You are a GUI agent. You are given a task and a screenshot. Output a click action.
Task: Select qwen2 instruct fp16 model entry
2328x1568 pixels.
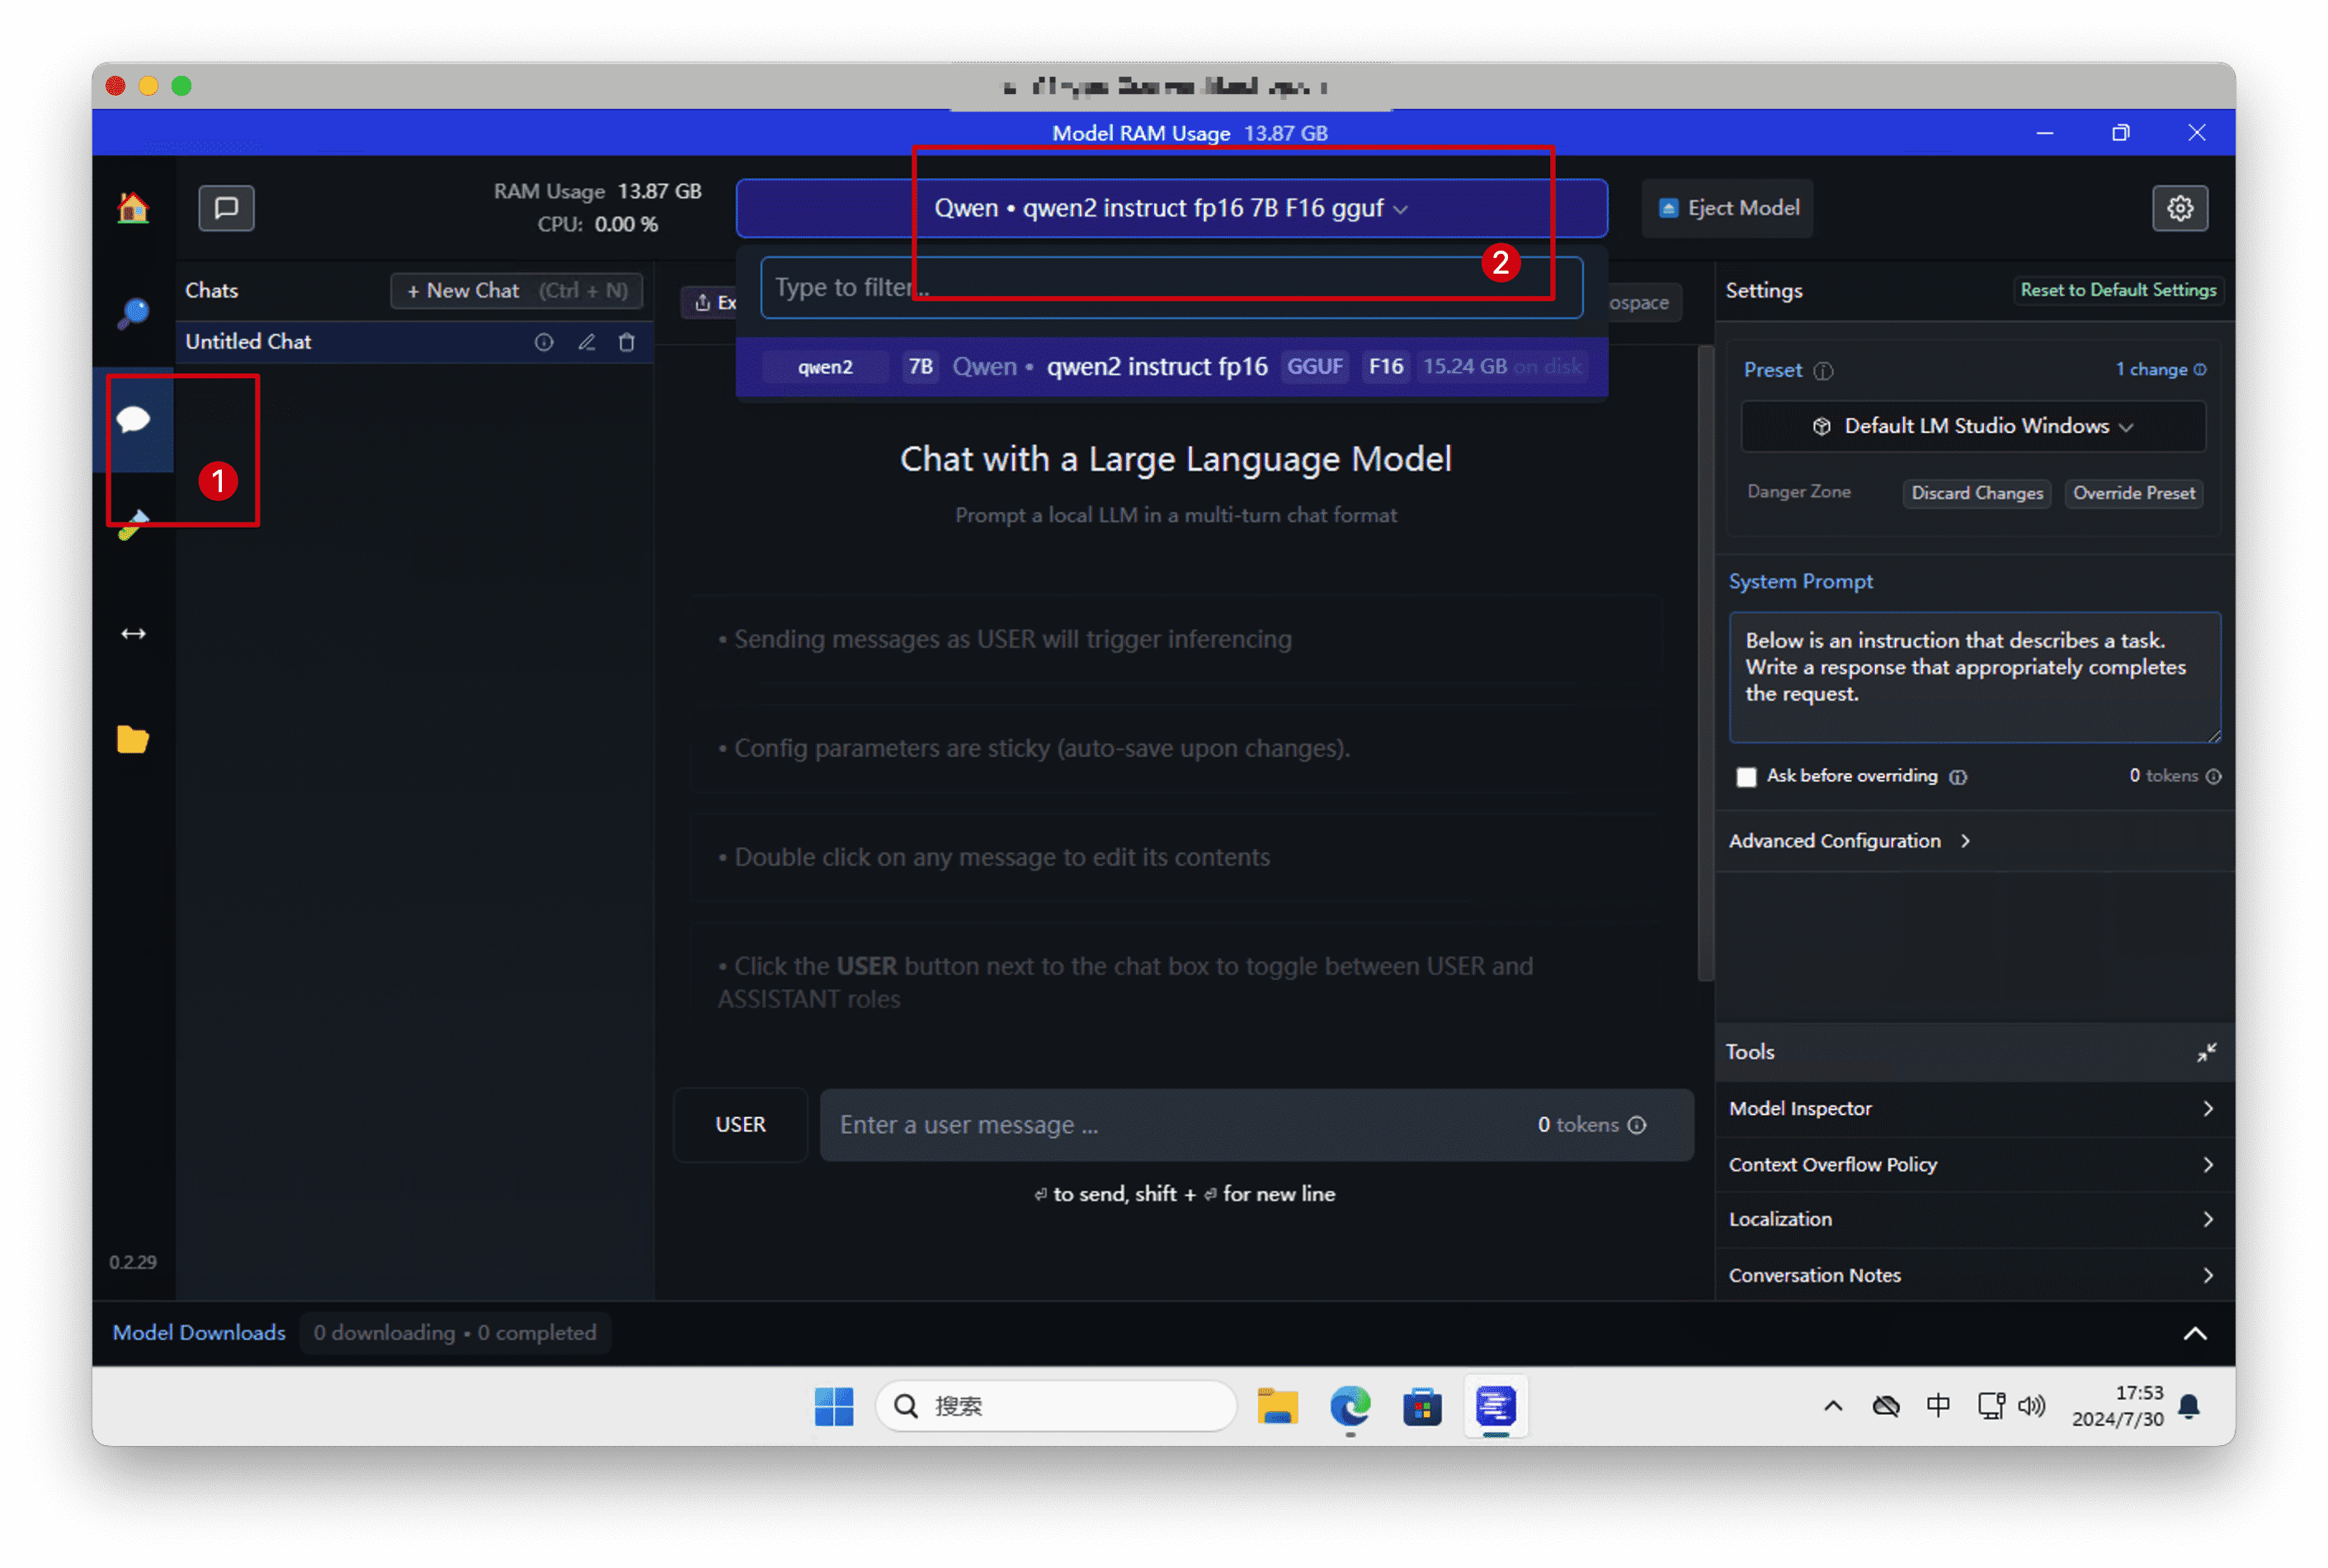(x=1171, y=367)
